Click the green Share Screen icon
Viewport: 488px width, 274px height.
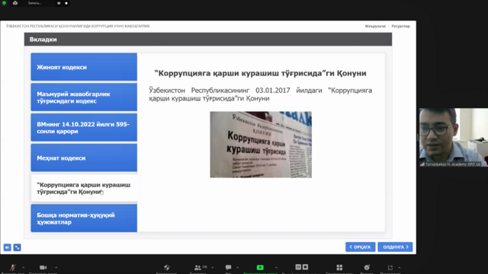pyautogui.click(x=260, y=267)
